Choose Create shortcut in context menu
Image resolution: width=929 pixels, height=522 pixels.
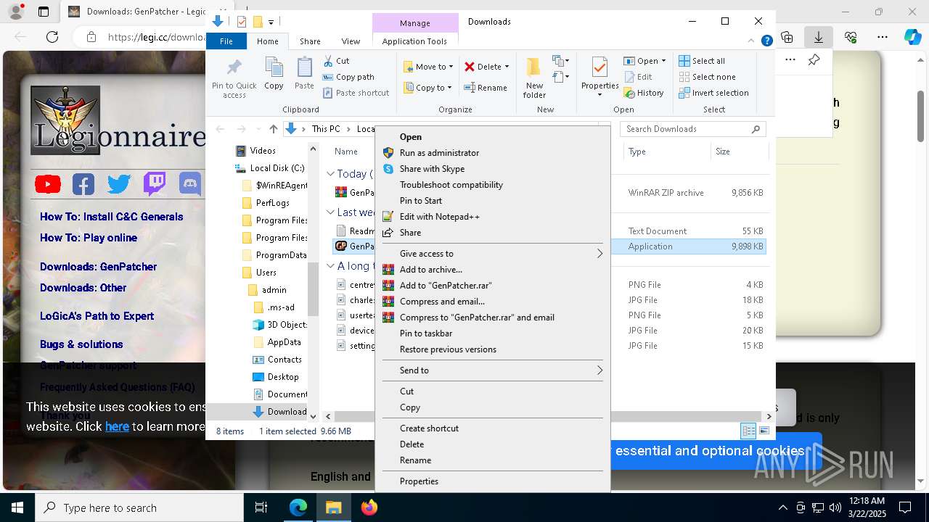pyautogui.click(x=493, y=428)
